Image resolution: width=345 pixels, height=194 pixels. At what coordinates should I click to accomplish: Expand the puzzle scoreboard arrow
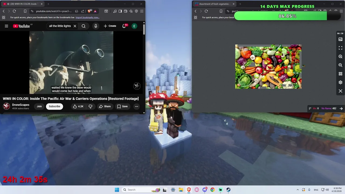tap(341, 109)
